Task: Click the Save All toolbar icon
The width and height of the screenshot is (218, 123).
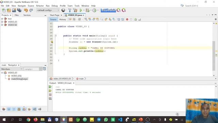Action: (x=19, y=10)
